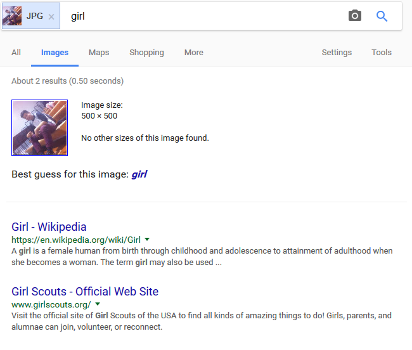The height and width of the screenshot is (350, 412).
Task: Open search Settings
Action: coord(337,52)
